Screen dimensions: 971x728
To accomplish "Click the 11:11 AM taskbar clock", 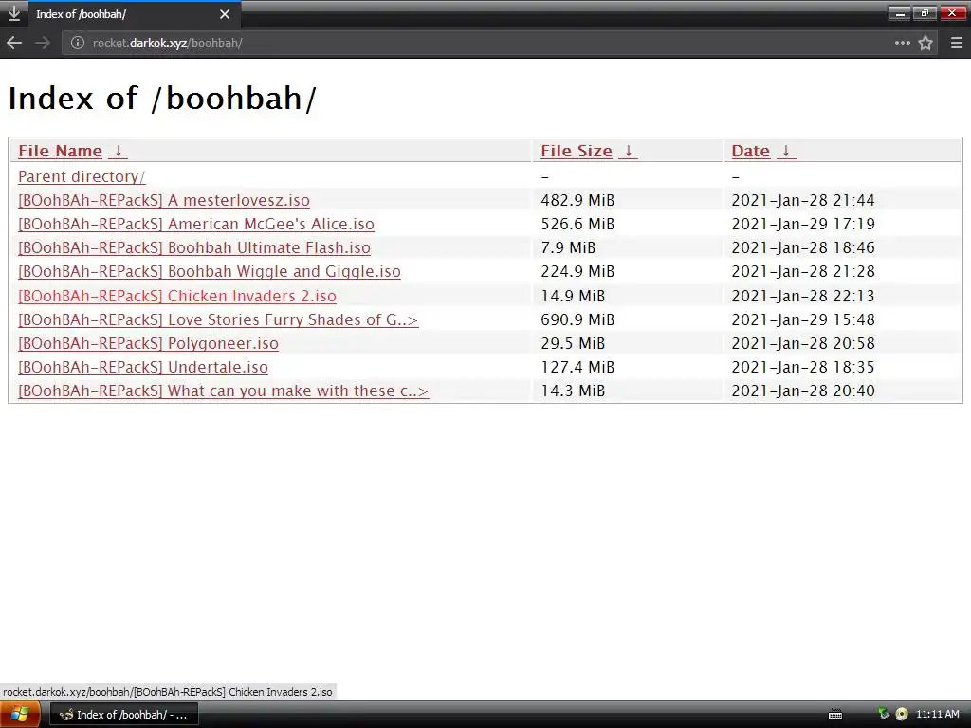I will (x=938, y=714).
